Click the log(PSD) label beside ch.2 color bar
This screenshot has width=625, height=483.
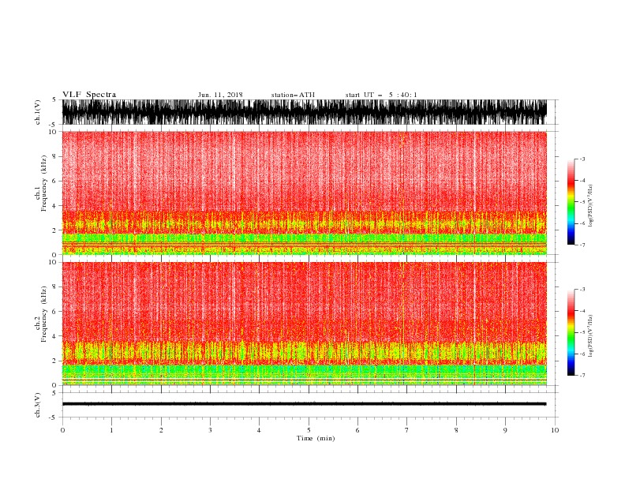click(x=591, y=336)
